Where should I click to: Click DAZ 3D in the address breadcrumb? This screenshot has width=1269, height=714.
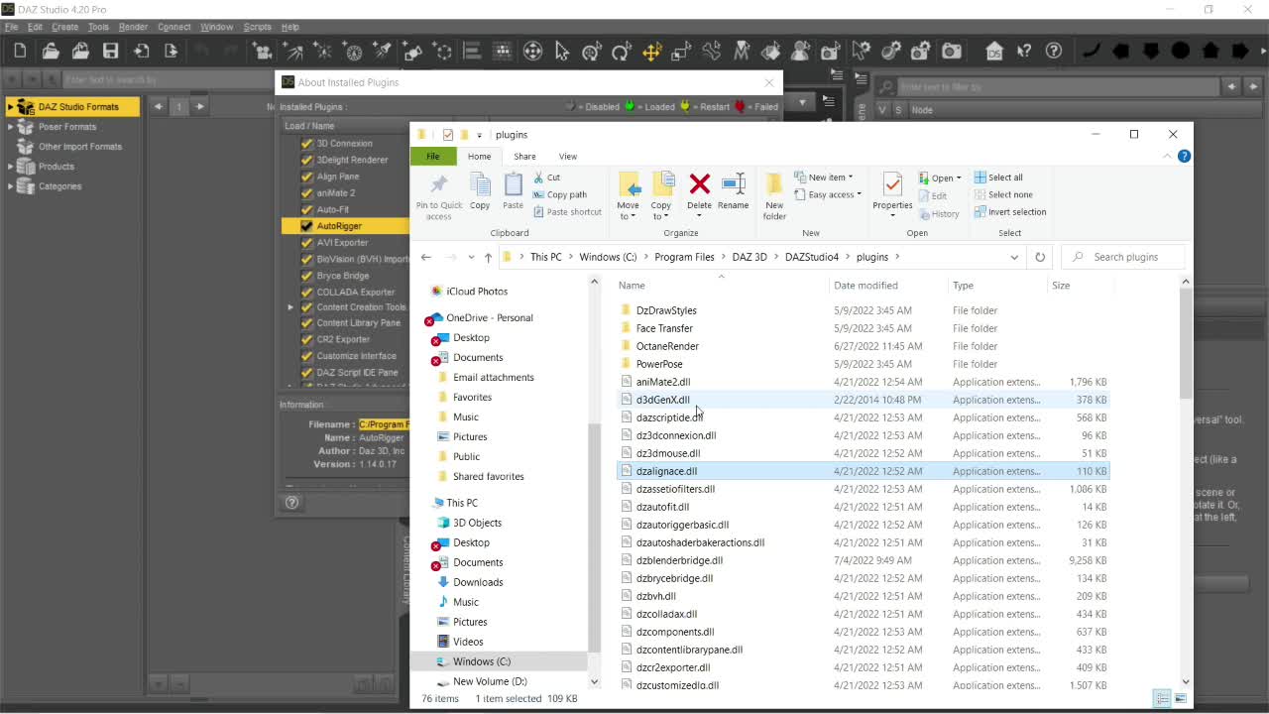750,257
